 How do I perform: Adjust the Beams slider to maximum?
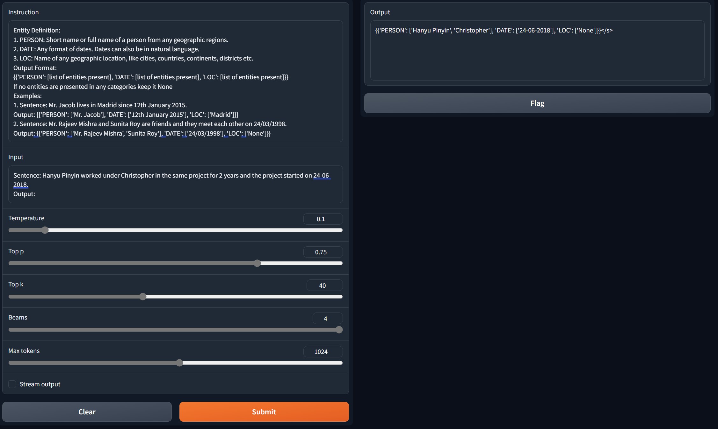(340, 330)
